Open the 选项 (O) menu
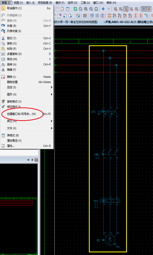Image resolution: width=153 pixels, height=255 pixels. [72, 3]
